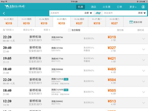Image resolution: width=148 pixels, height=111 pixels.
Task: Select date tab 11-12 周三
Action: [9, 22]
